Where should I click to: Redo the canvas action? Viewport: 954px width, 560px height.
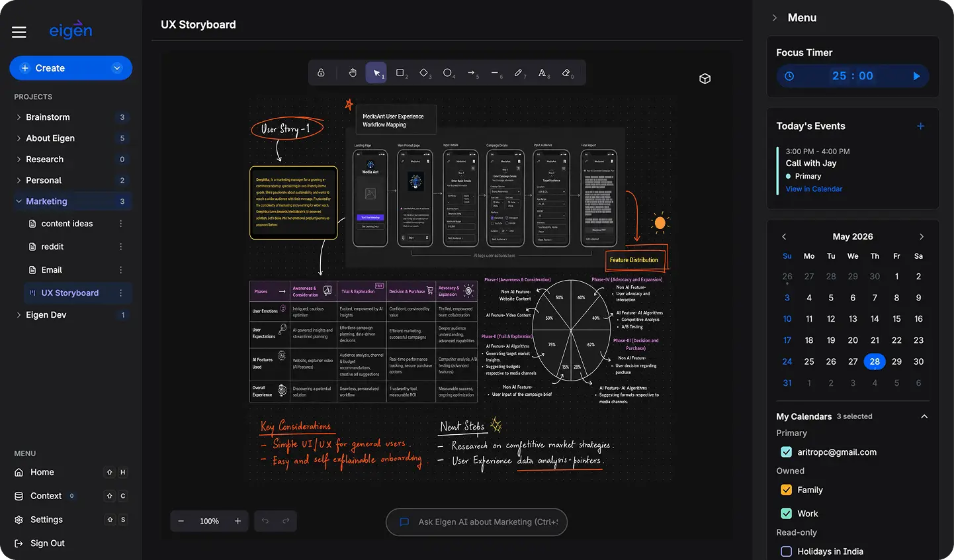click(x=286, y=521)
